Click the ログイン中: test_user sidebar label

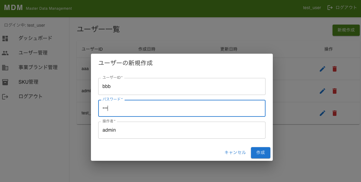(x=25, y=25)
